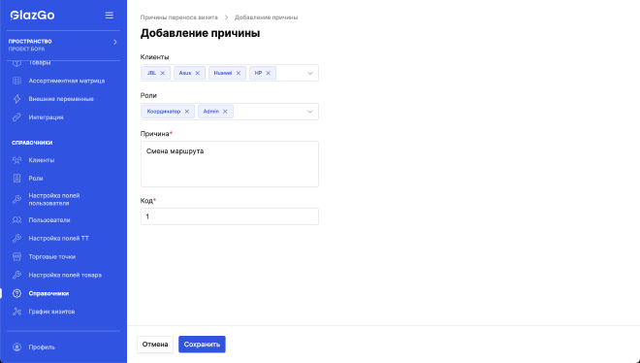640x363 pixels.
Task: Click the Добавление причины breadcrumb
Action: pyautogui.click(x=266, y=17)
